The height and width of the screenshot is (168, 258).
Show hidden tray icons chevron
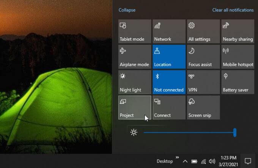185,161
